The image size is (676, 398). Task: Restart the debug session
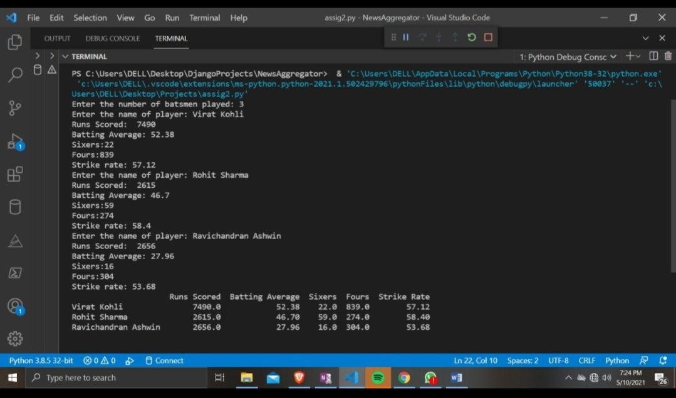point(471,37)
